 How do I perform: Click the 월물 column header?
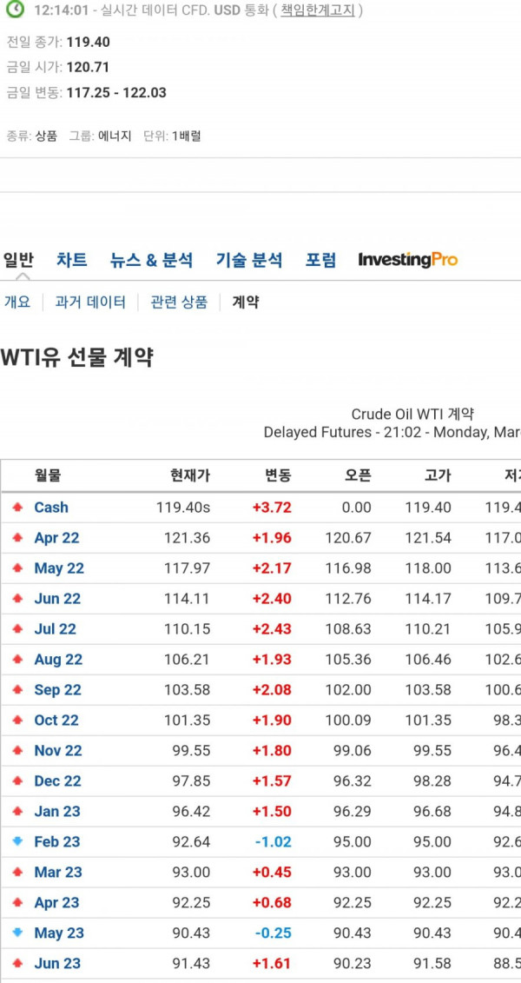point(48,475)
